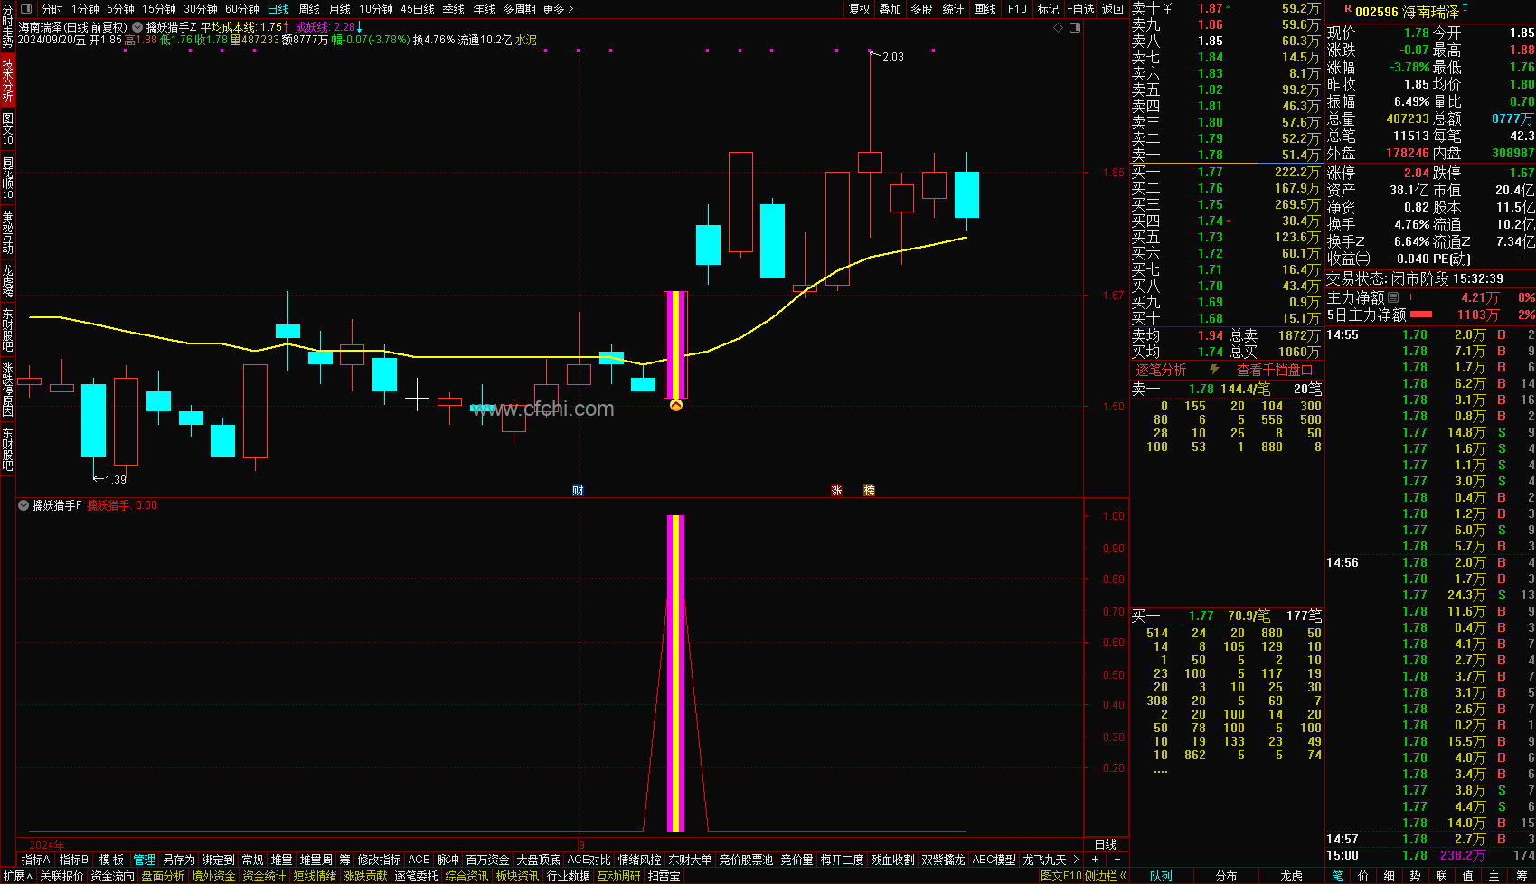Click the 涨 event marker on the chart

836,491
